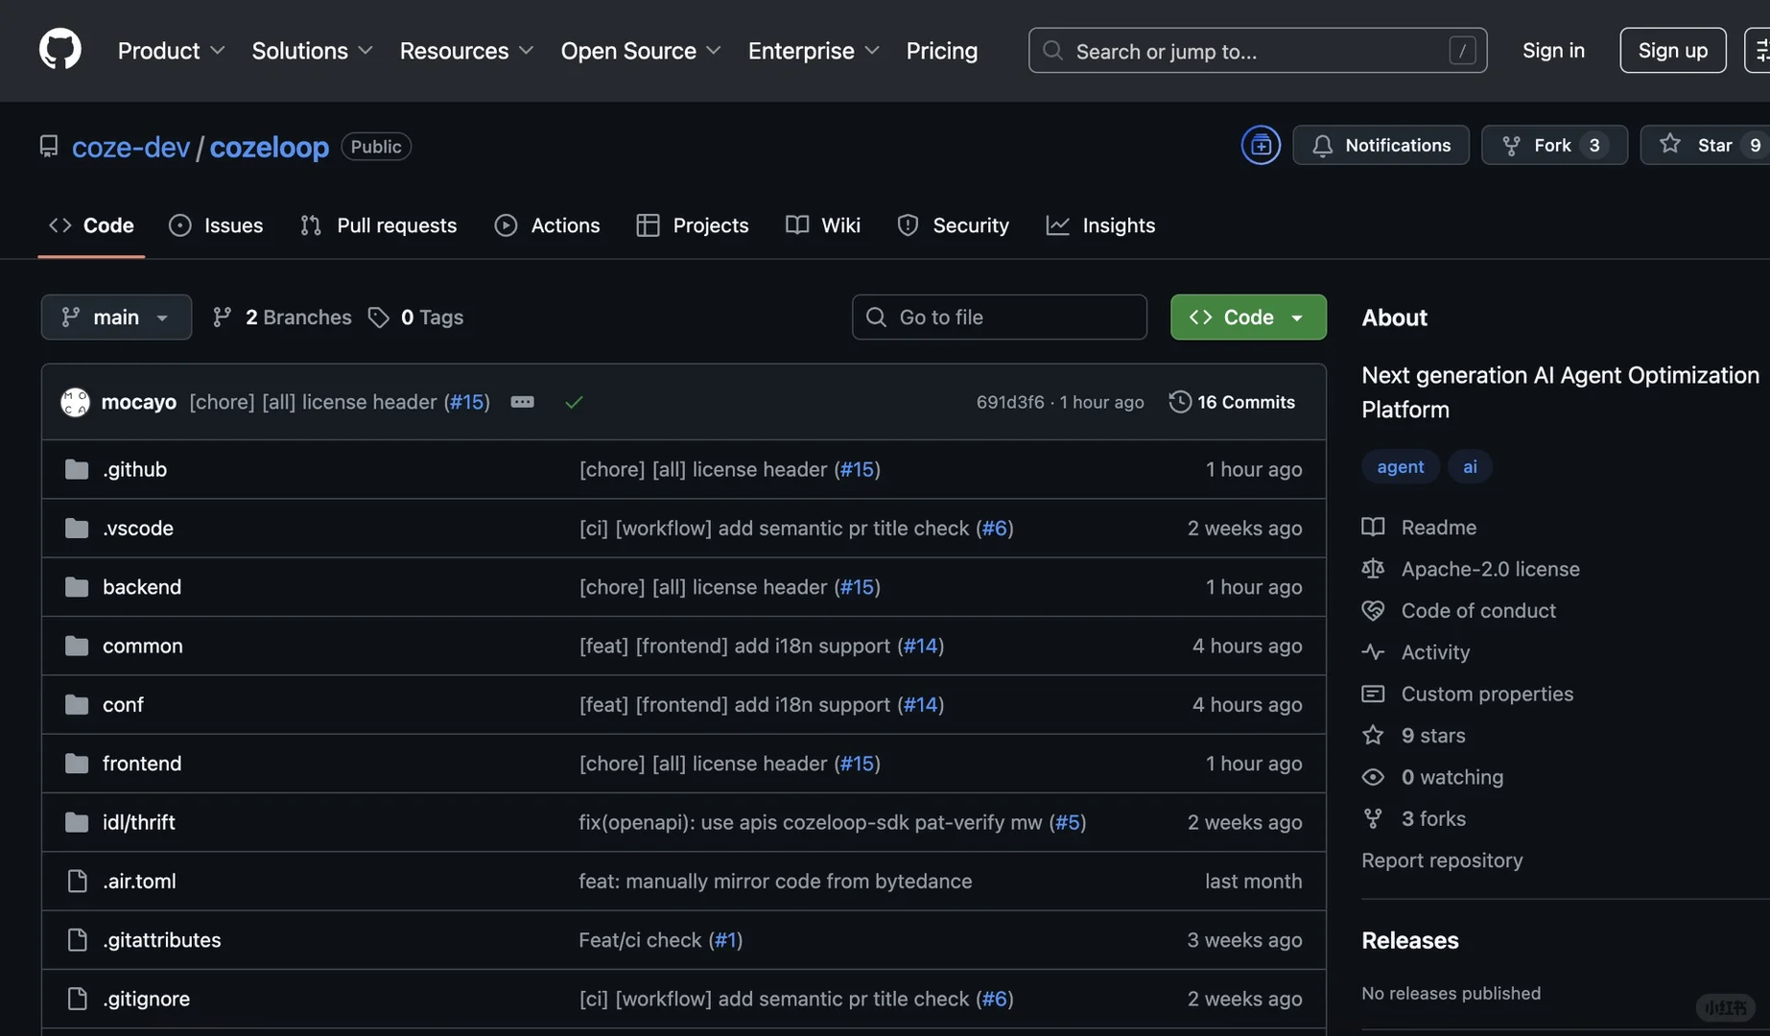The width and height of the screenshot is (1770, 1036).
Task: Click the branches icon next to 2 Branches
Action: coord(222,317)
